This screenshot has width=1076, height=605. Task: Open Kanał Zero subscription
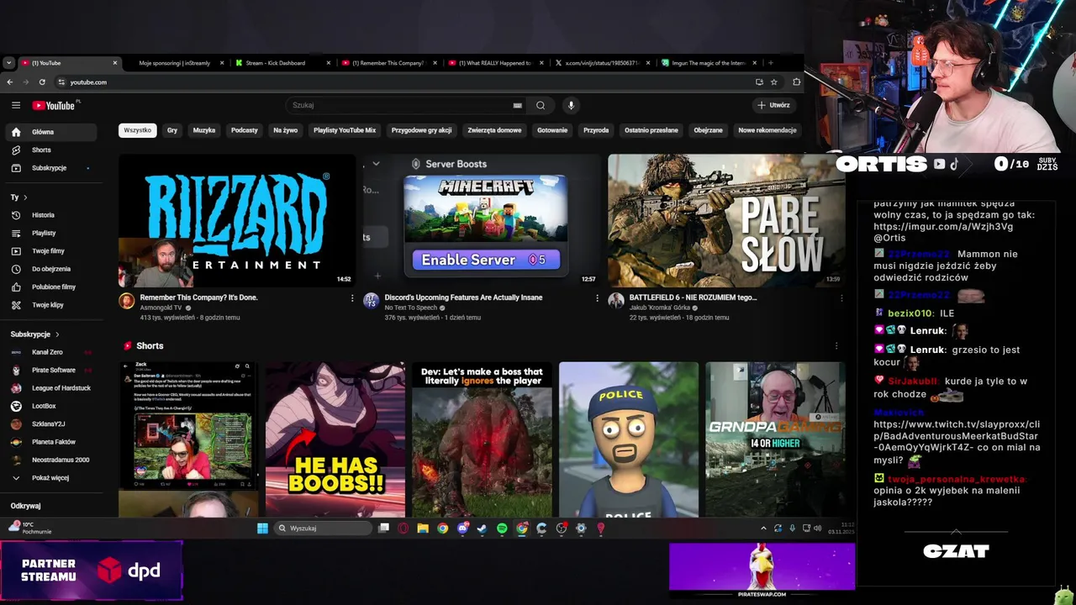[x=52, y=352]
